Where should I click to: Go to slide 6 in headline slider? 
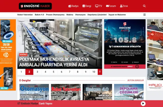[62, 72]
